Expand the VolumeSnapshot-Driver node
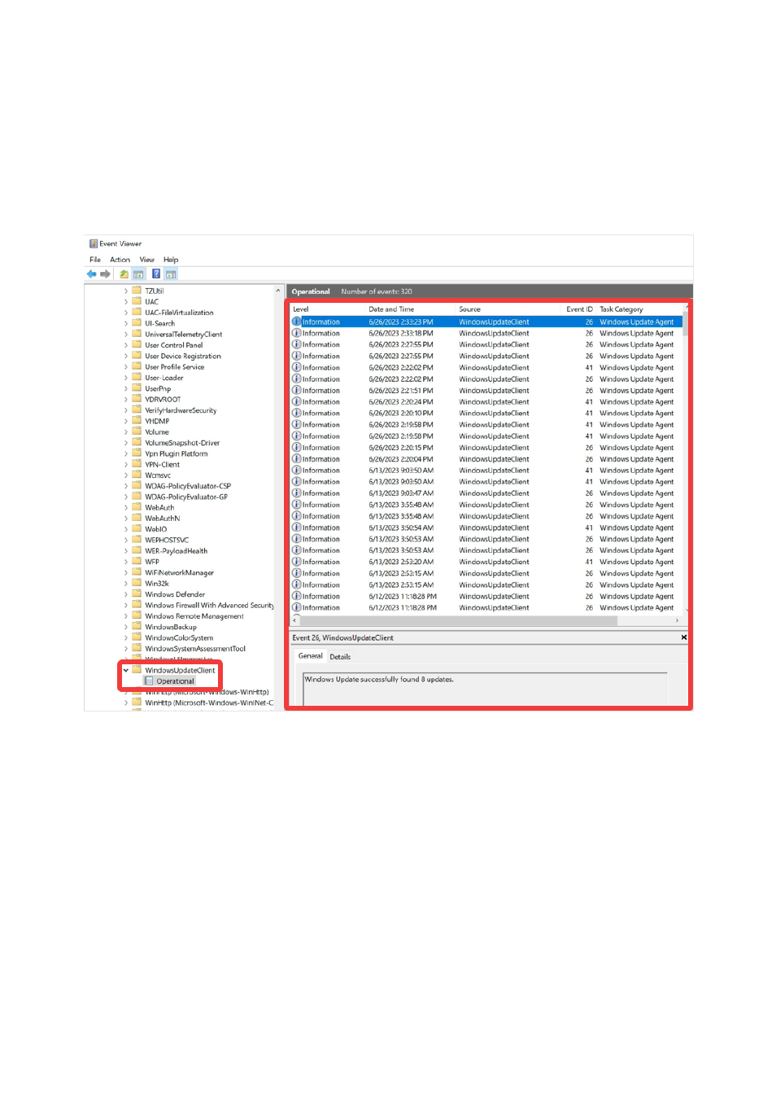776x1099 pixels. tap(126, 443)
